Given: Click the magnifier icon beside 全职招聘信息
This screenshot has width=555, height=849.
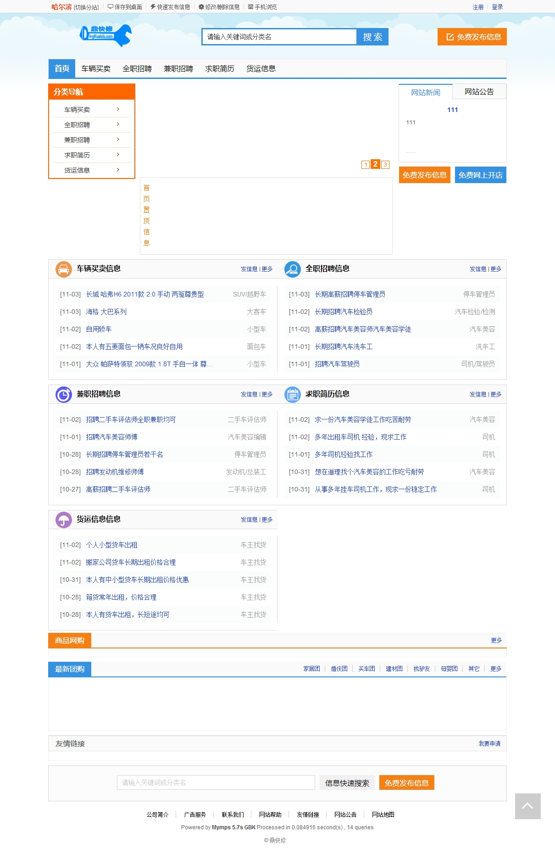Looking at the screenshot, I should (x=292, y=269).
